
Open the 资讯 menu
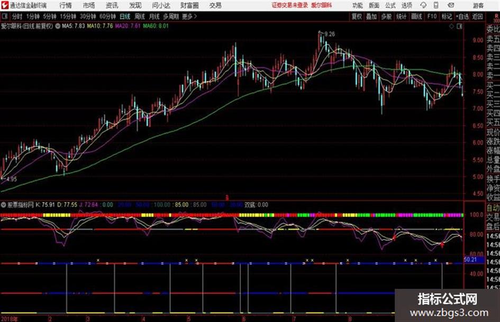click(x=112, y=5)
